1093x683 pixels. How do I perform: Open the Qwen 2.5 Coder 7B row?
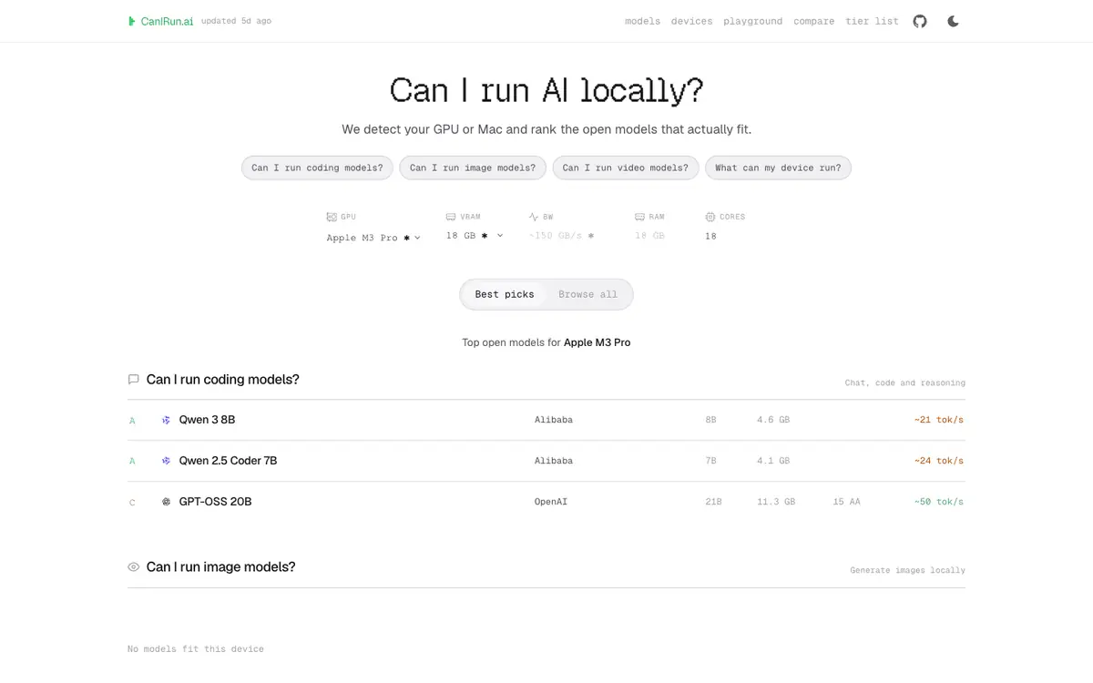point(546,461)
